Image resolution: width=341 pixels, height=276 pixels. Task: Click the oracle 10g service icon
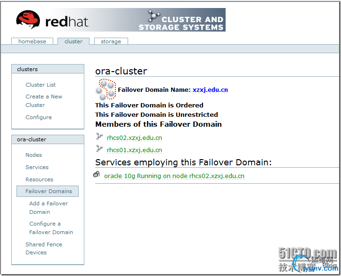coord(97,174)
